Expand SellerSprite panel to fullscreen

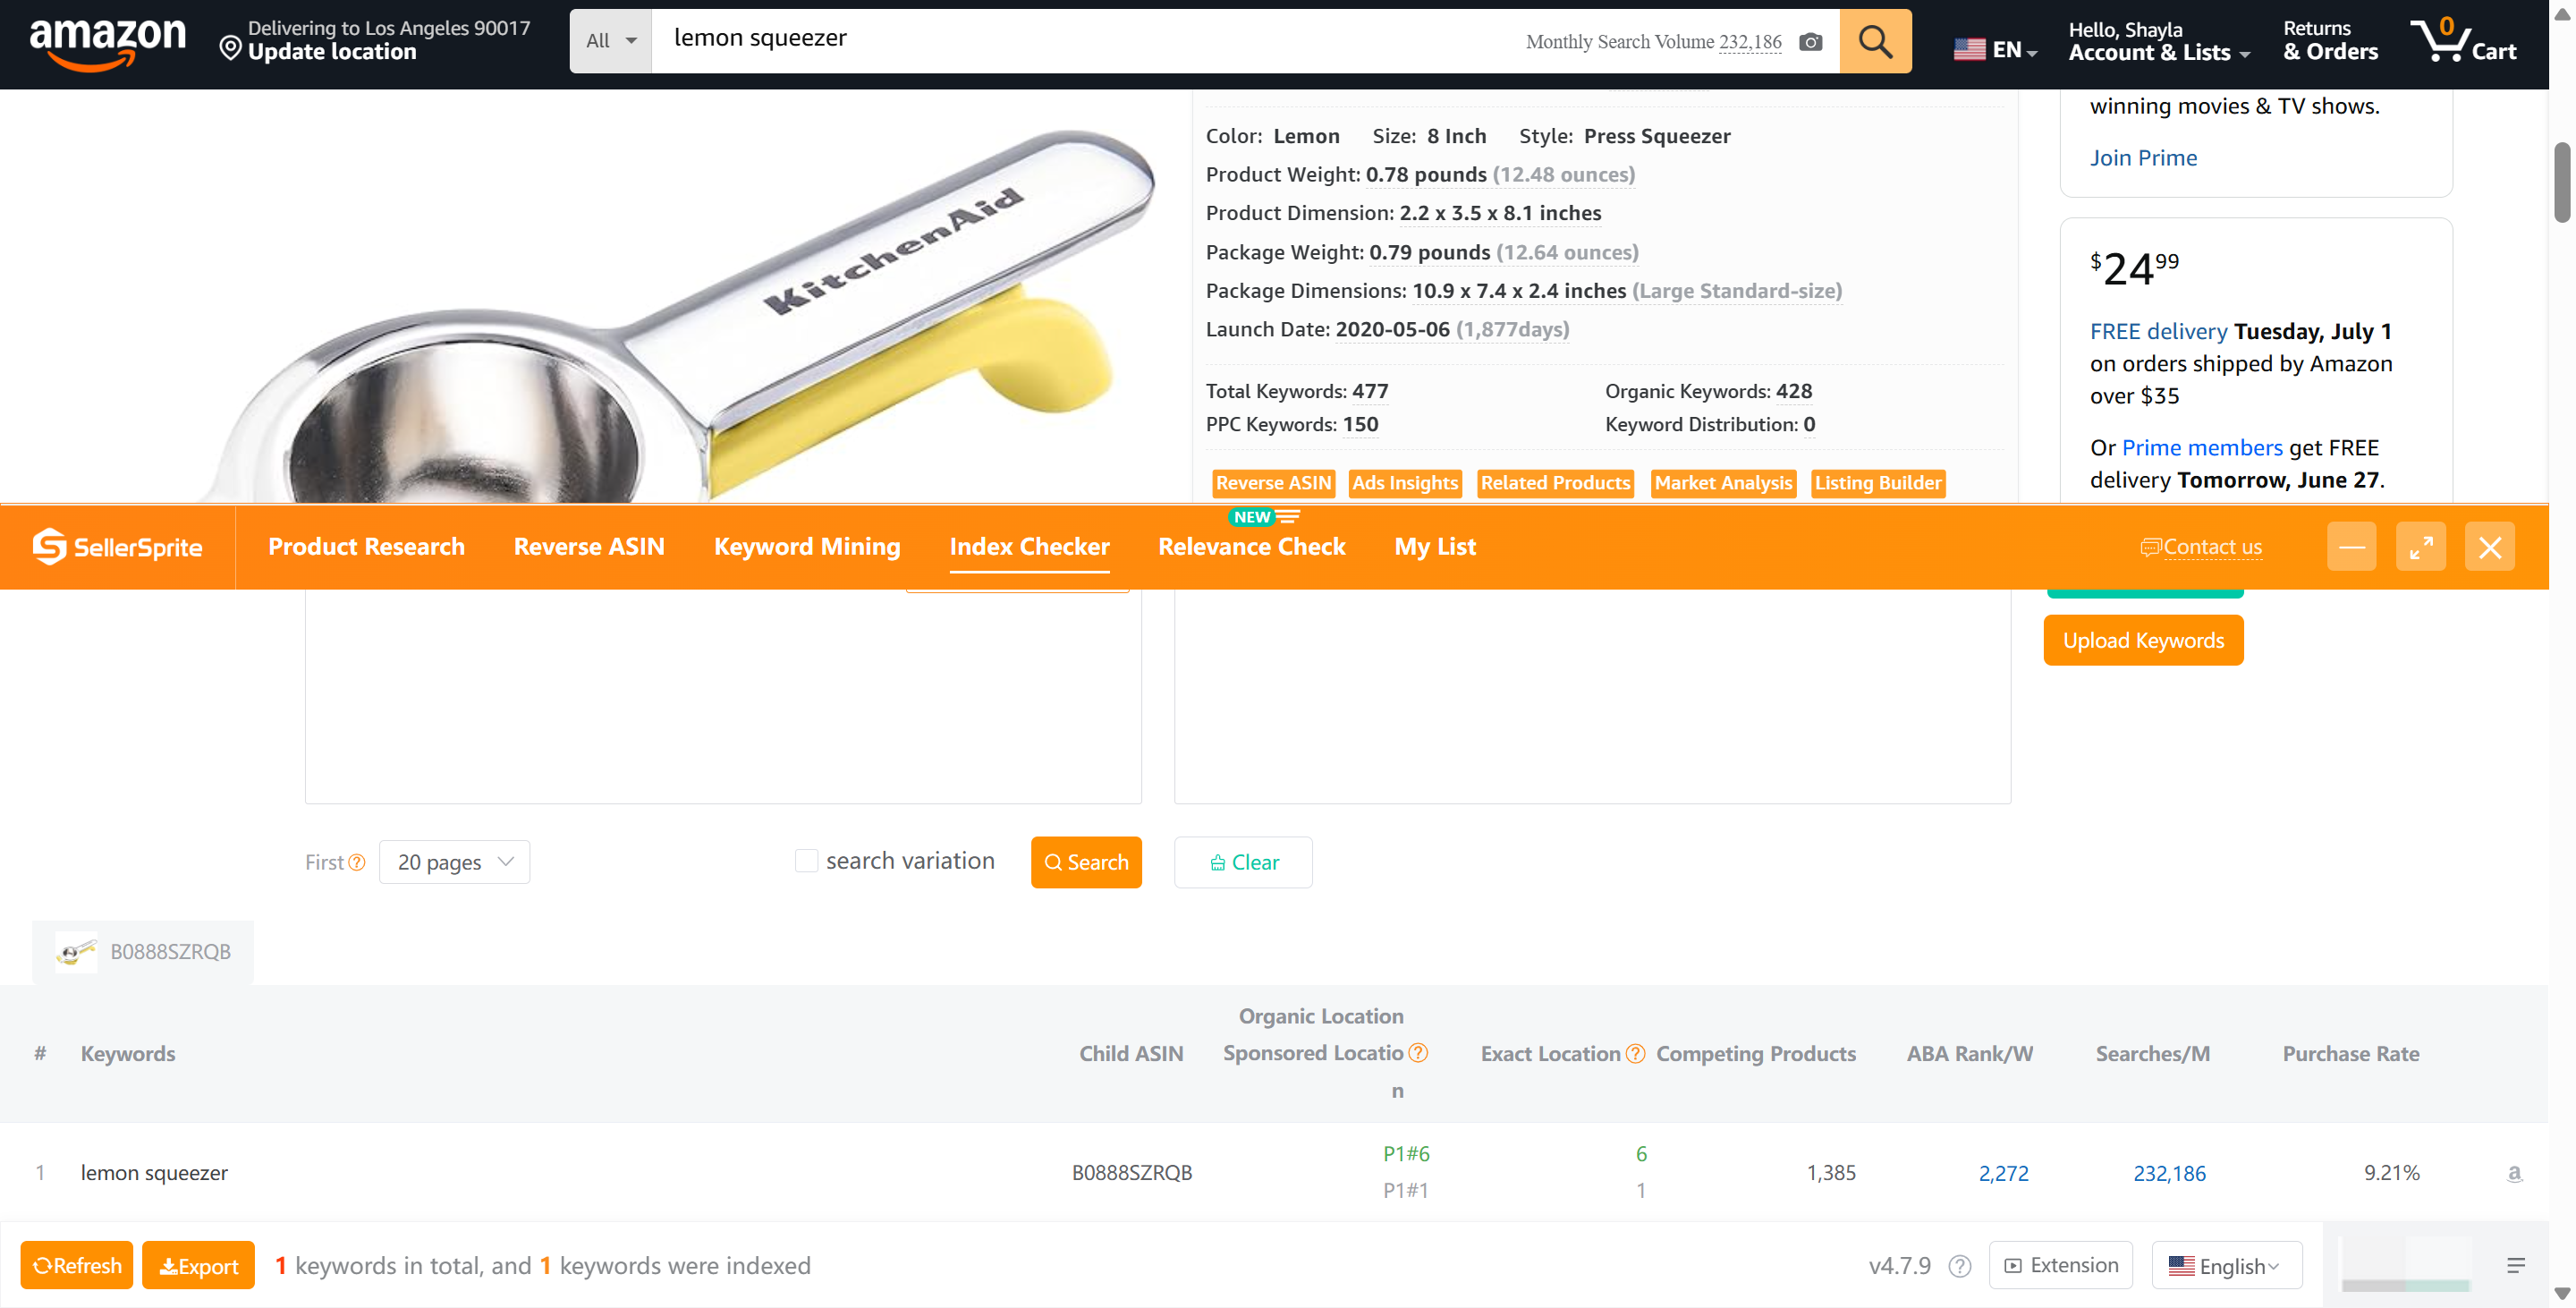(2421, 547)
